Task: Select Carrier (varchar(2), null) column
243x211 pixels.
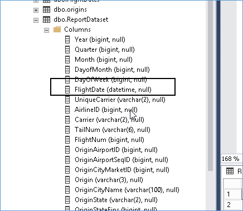Action: [x=109, y=120]
